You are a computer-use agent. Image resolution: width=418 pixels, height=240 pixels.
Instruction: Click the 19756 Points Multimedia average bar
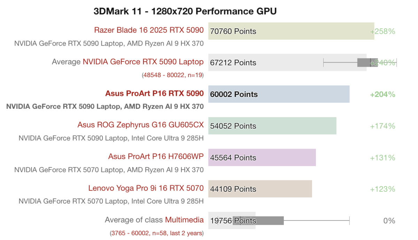pos(232,221)
